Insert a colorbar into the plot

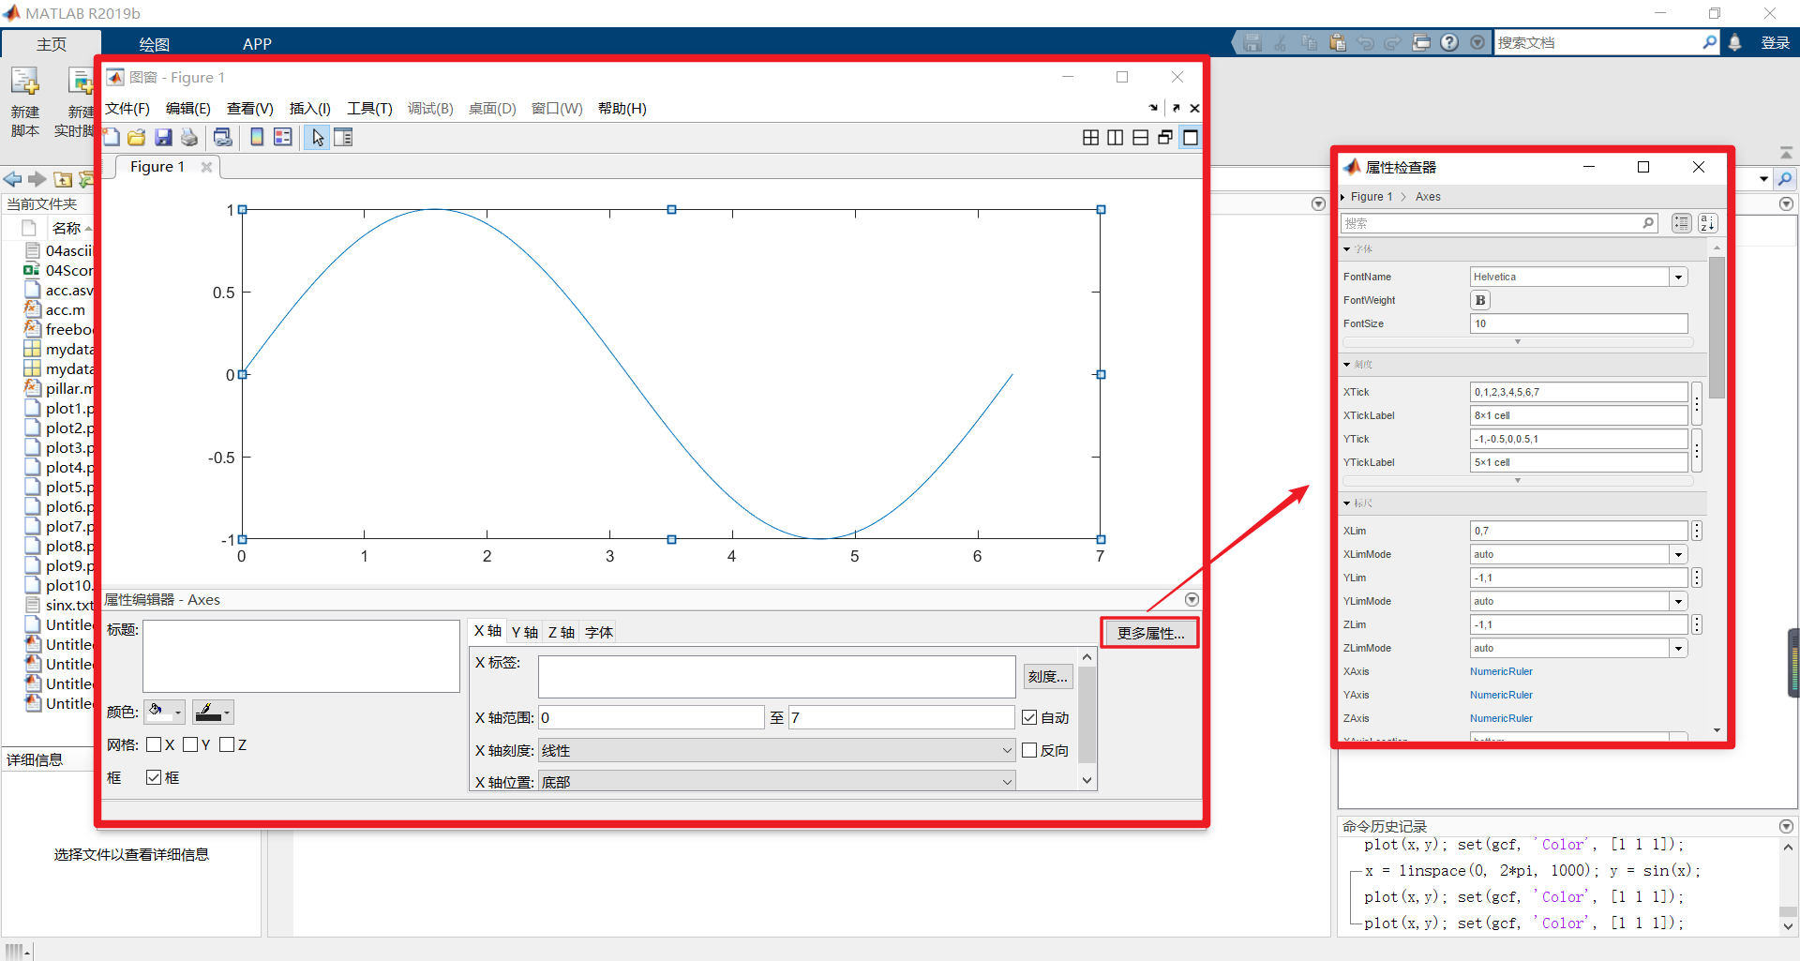[x=258, y=137]
